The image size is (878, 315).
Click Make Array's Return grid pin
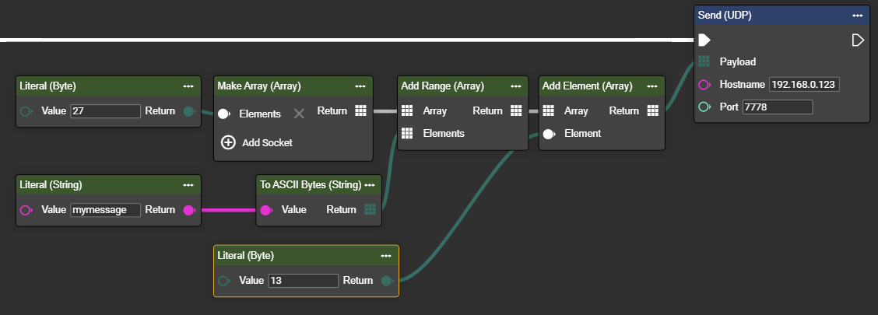tap(360, 111)
